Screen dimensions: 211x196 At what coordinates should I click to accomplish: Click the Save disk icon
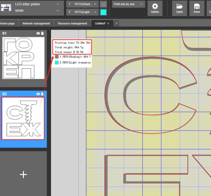[x=197, y=8]
